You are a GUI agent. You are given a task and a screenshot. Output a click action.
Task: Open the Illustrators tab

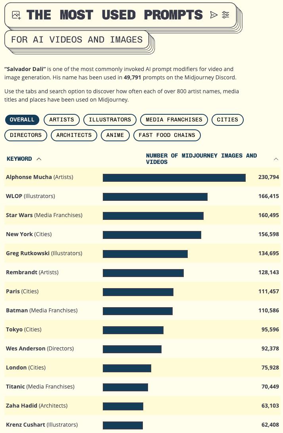[x=110, y=120]
